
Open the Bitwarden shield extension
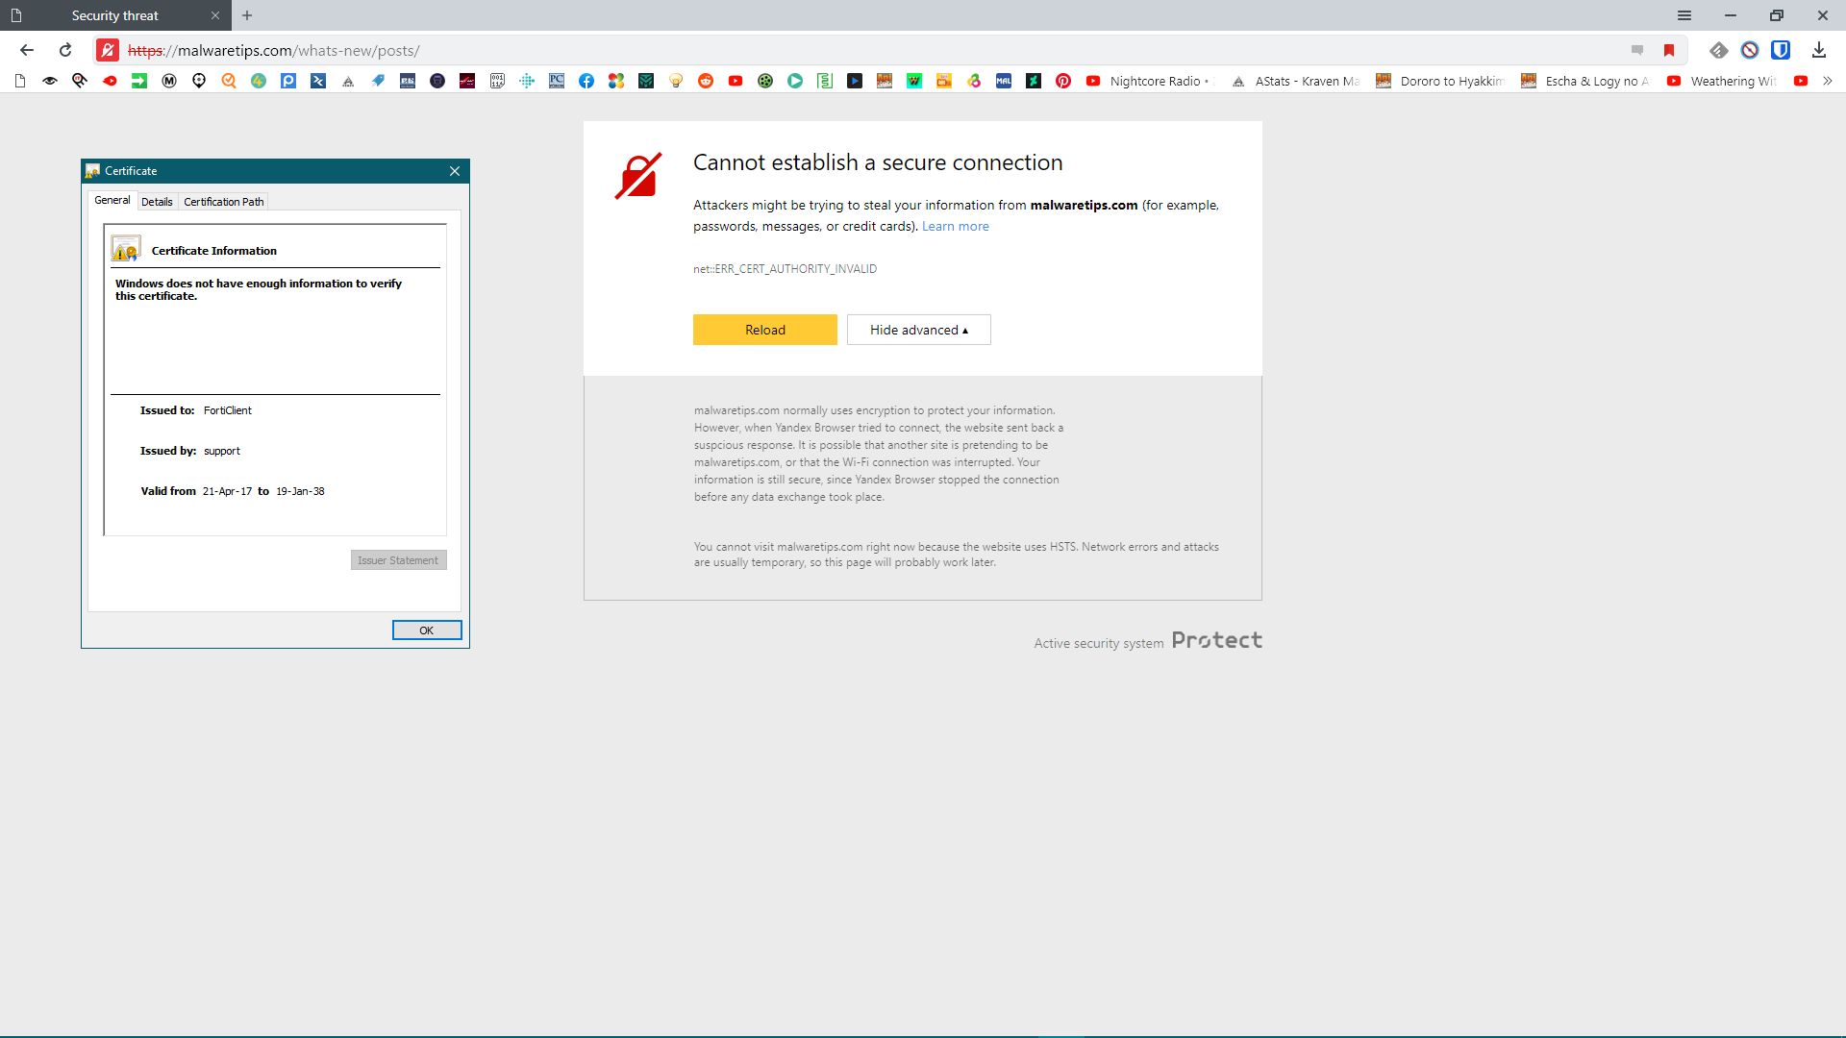pos(1781,50)
